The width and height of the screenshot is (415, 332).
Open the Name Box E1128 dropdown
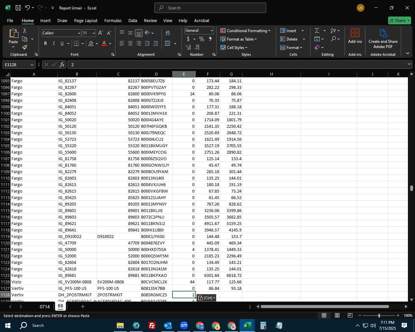click(x=32, y=65)
